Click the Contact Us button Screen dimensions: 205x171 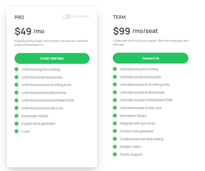150,58
